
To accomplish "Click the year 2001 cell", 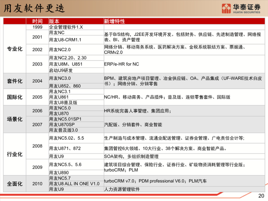I will 37,37.
